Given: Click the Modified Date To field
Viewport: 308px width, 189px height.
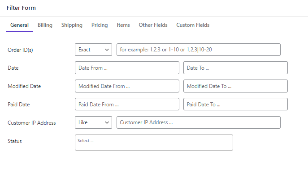Looking at the screenshot, I should pyautogui.click(x=235, y=86).
